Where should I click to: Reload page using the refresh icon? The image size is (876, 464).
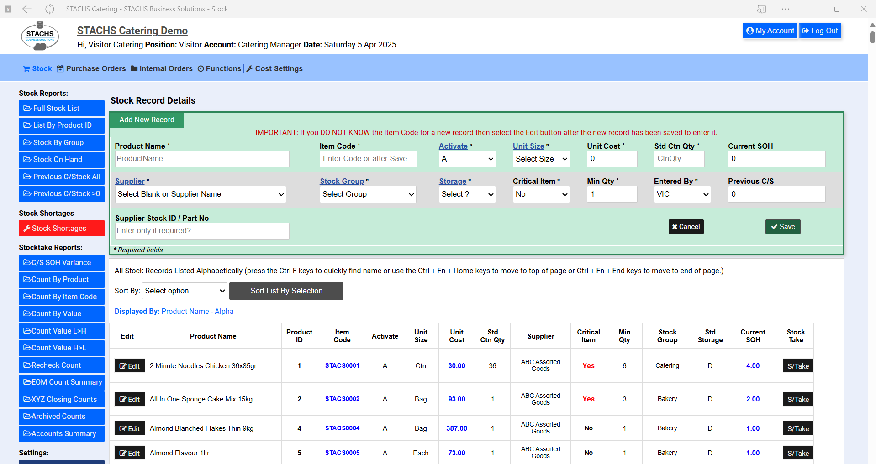(x=50, y=9)
